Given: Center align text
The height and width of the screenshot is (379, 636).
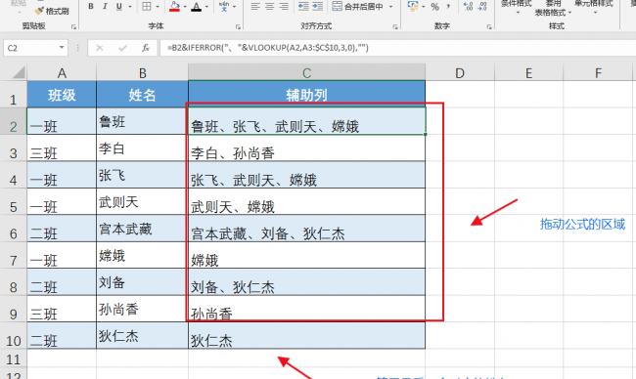Looking at the screenshot, I should [269, 7].
